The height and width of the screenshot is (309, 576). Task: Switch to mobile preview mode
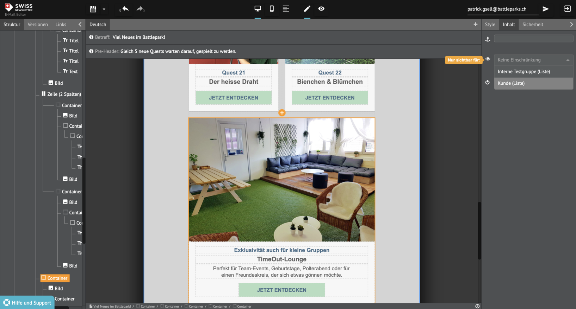[x=272, y=9]
